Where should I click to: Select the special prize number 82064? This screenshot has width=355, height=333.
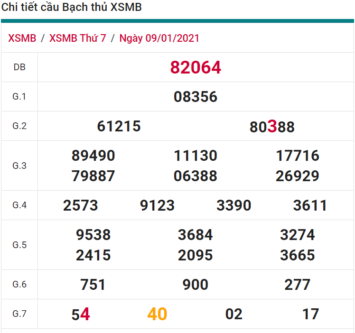[196, 67]
